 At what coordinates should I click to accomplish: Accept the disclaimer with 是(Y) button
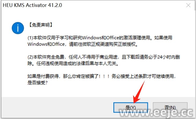(131, 108)
